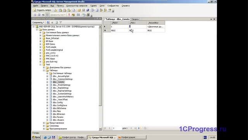Click the Save diskette icon in toolbar
248x140 pixels.
point(84,10)
